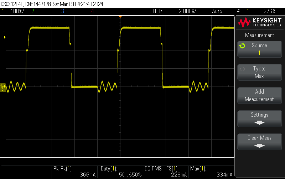Select channel 2 indicator in top bar
285x179 pixels.
click(33, 11)
